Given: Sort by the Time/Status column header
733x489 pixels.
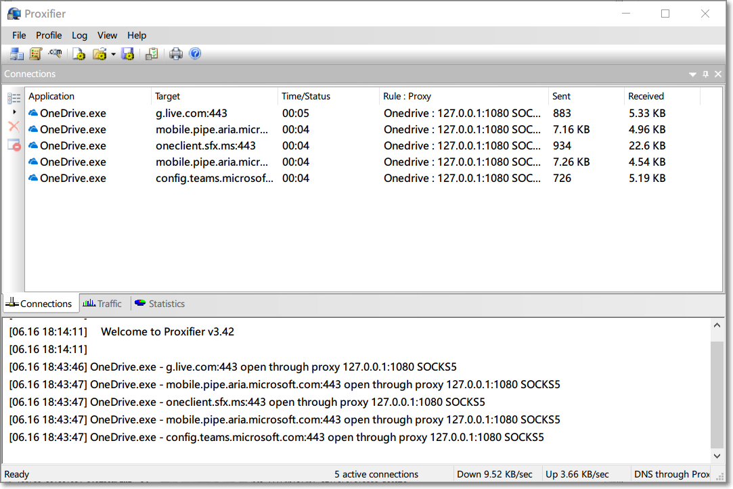Looking at the screenshot, I should pos(328,96).
